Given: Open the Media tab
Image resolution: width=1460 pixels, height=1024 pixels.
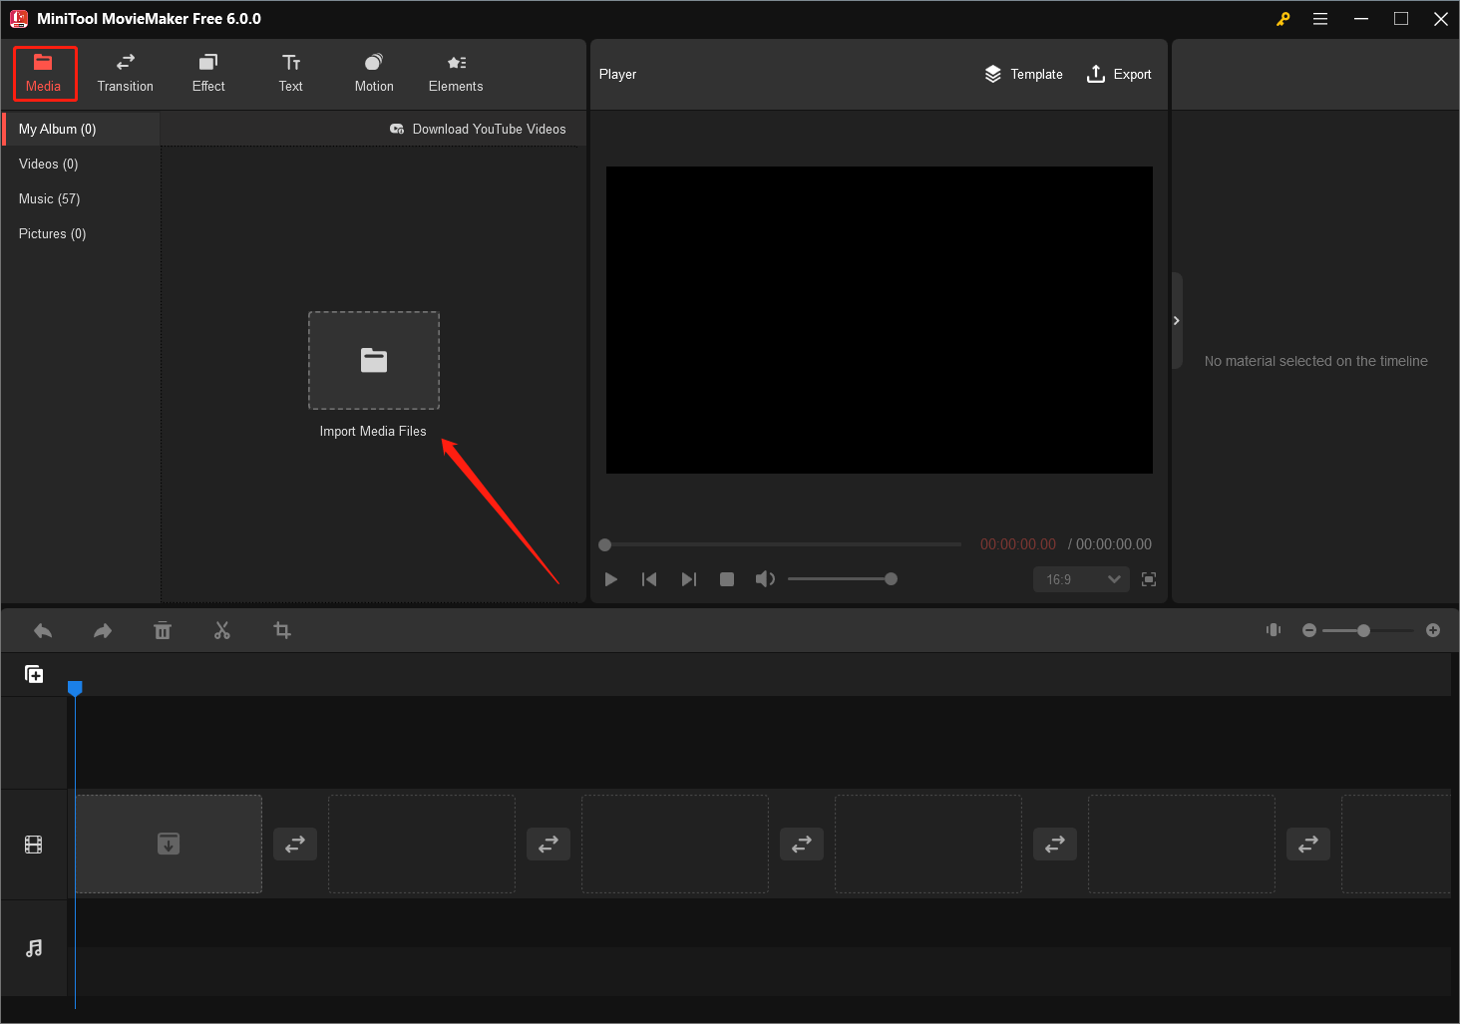Looking at the screenshot, I should click(x=44, y=74).
